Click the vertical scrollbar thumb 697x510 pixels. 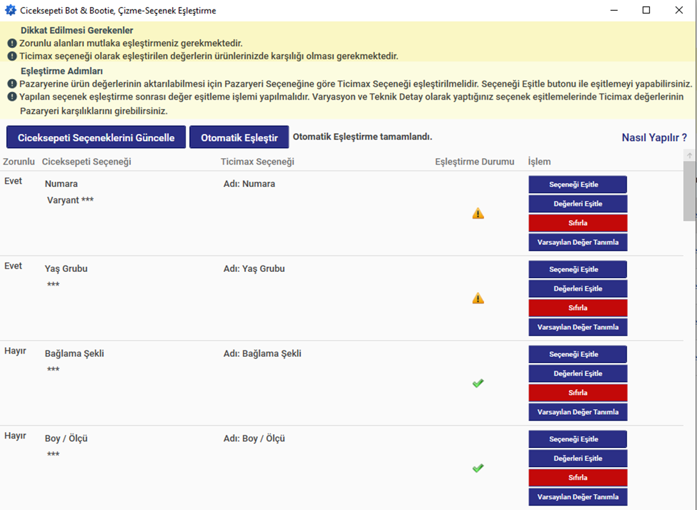[689, 191]
